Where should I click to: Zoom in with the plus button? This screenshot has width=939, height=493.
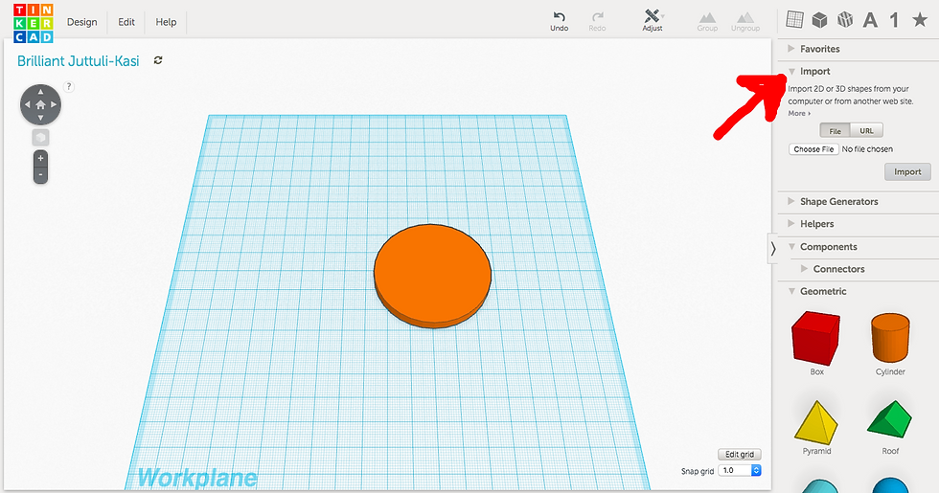click(x=40, y=159)
